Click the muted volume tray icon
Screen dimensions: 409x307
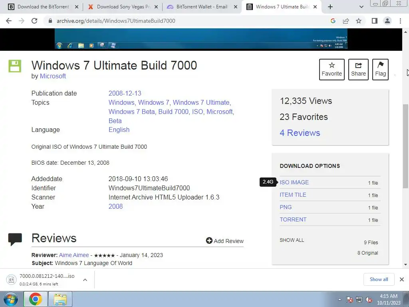click(x=369, y=299)
